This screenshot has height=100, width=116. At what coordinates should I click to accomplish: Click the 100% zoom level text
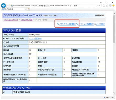click(108, 98)
